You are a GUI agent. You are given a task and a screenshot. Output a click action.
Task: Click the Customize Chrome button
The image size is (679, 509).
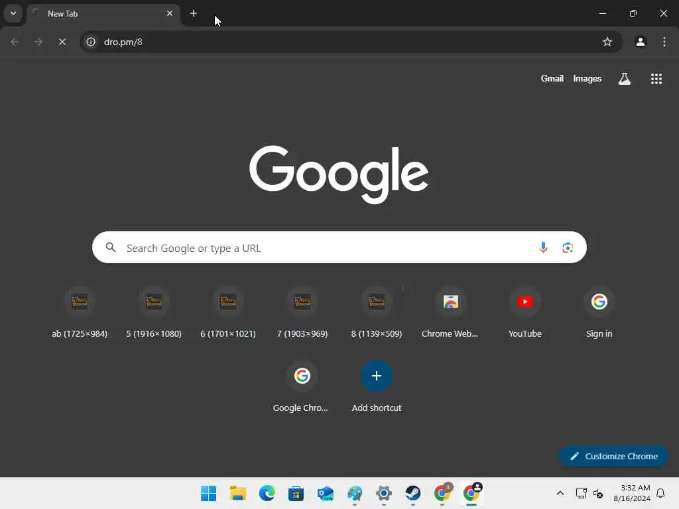pyautogui.click(x=613, y=456)
